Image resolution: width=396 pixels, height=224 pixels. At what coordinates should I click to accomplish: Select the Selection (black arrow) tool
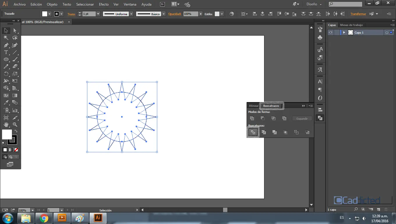(x=6, y=31)
